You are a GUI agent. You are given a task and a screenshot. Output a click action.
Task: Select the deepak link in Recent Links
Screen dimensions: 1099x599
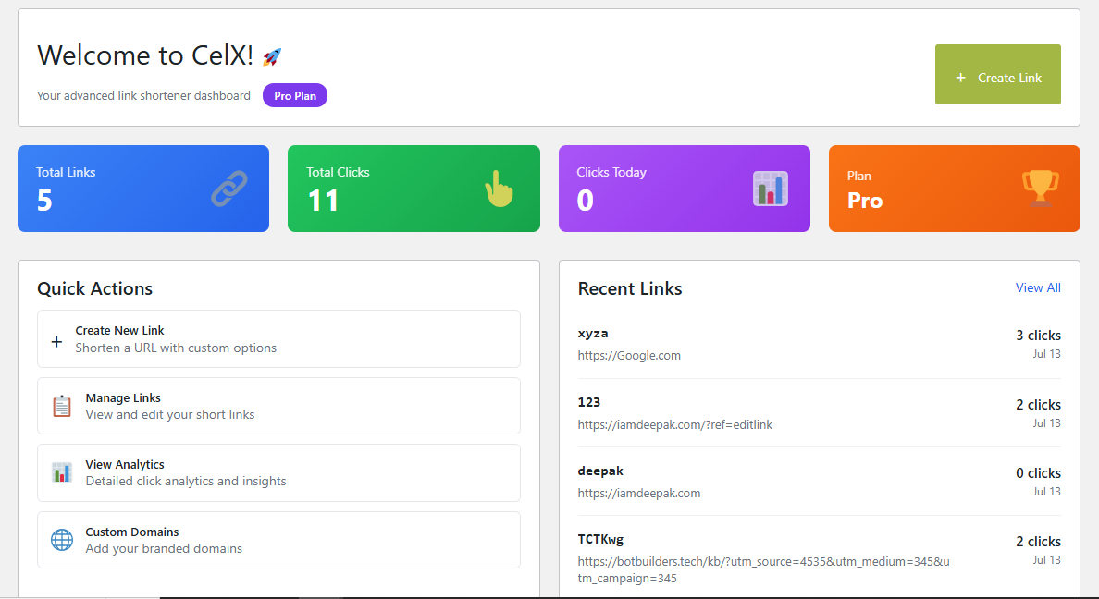coord(600,471)
